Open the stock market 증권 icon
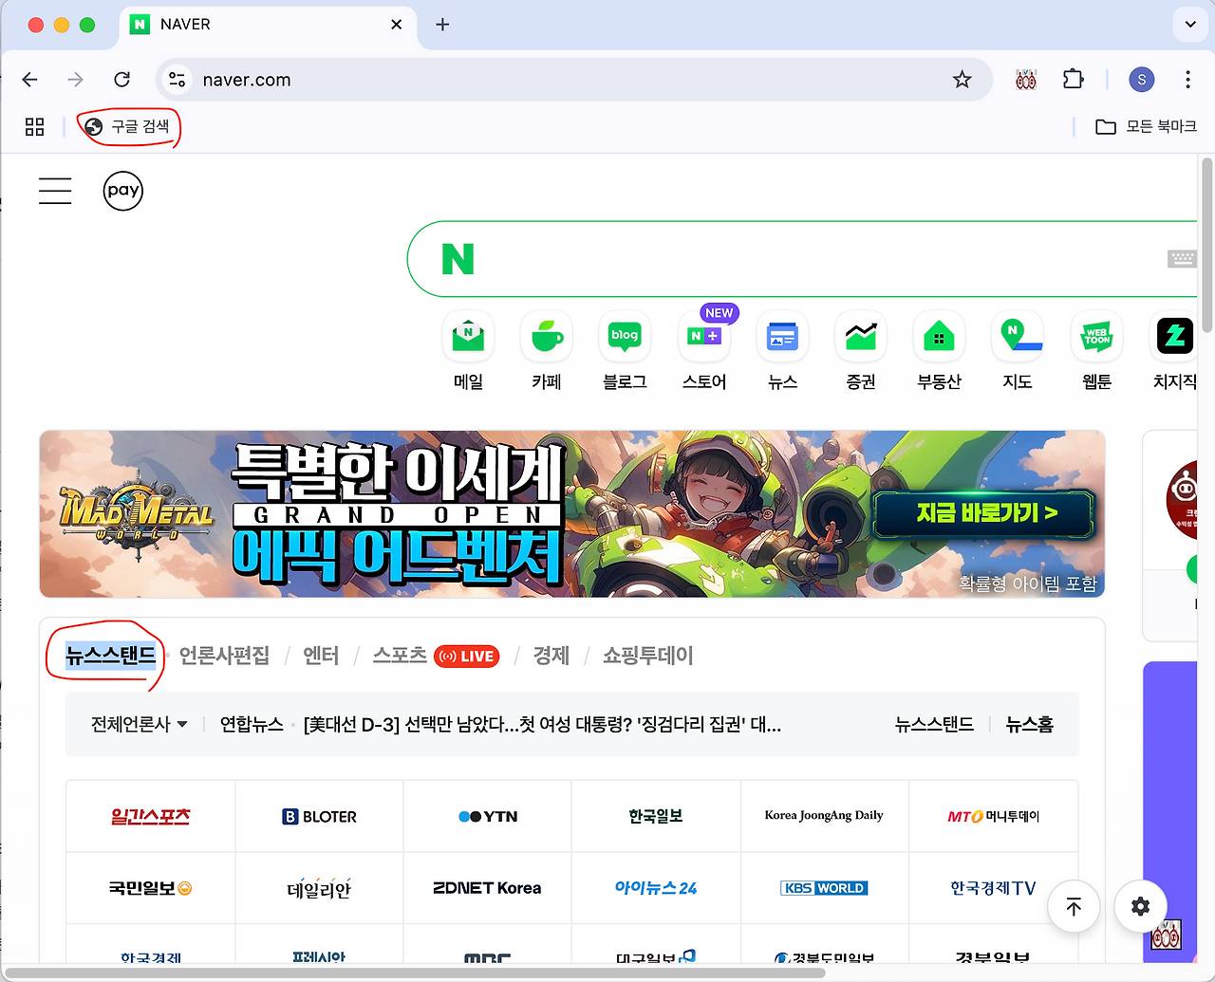The width and height of the screenshot is (1215, 982). 861,337
